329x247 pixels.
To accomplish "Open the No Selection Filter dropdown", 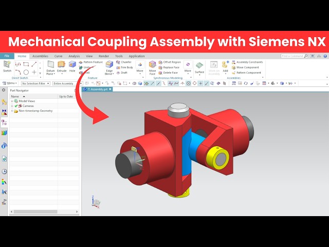I will [x=35, y=83].
